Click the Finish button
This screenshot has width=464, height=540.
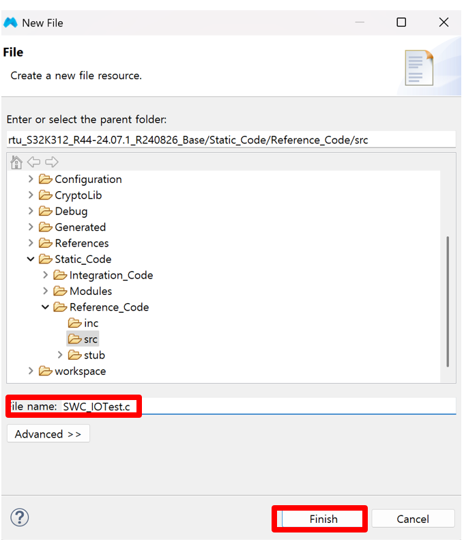[323, 519]
